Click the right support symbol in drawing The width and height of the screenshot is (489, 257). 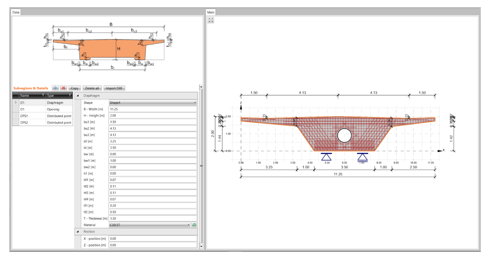tap(362, 157)
